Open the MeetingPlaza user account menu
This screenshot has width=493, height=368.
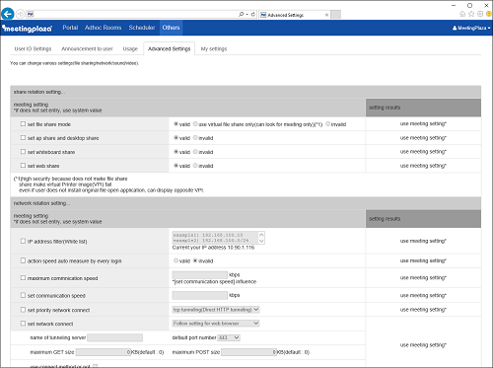(x=471, y=28)
